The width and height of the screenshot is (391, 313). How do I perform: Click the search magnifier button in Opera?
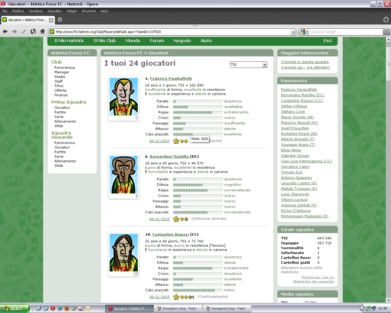(387, 32)
